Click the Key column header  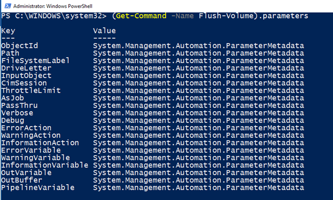(8, 31)
